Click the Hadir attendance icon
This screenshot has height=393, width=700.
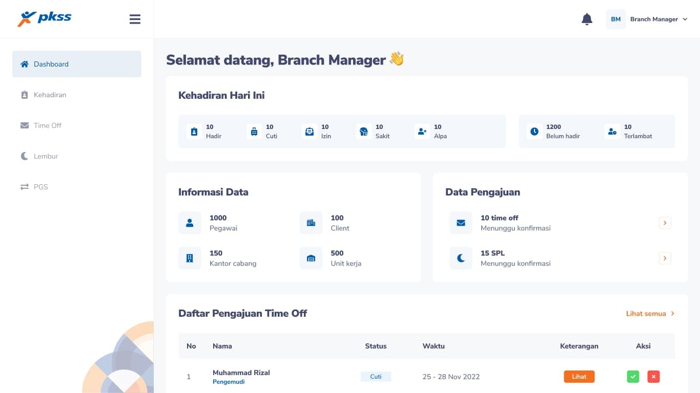click(194, 132)
